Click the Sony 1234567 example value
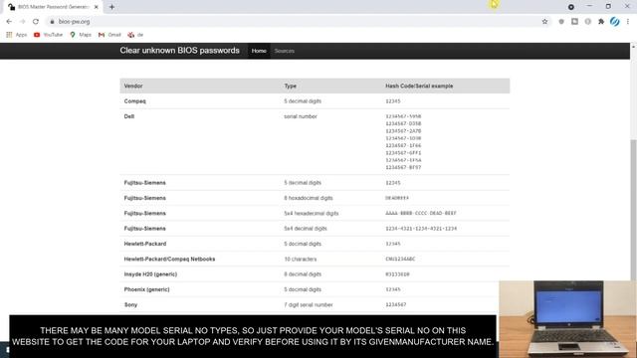Viewport: 637px width, 358px height. click(x=396, y=305)
